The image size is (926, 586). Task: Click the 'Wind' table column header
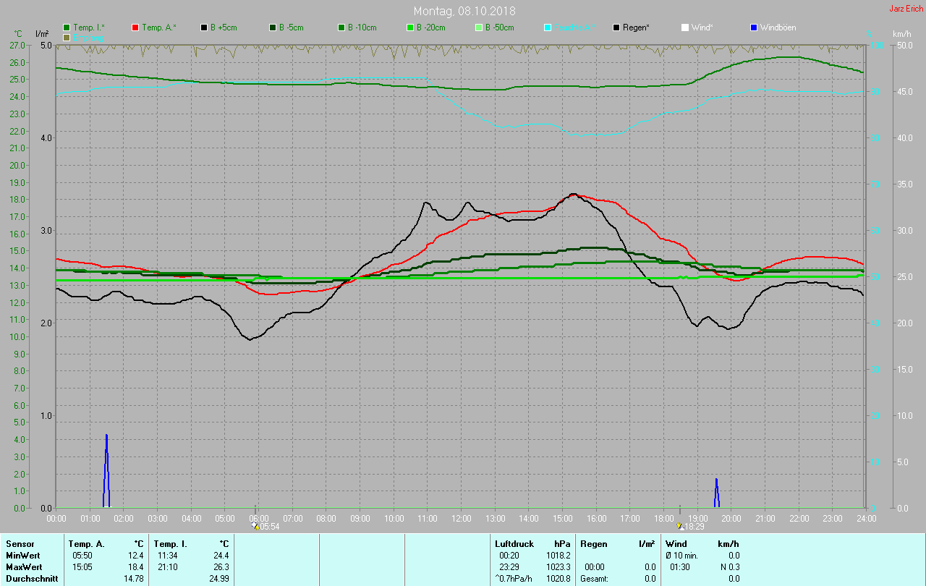[x=676, y=544]
